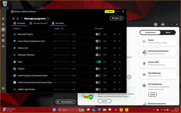Open the disk drive icon in sidebar
The image size is (181, 113).
(x=3, y=35)
